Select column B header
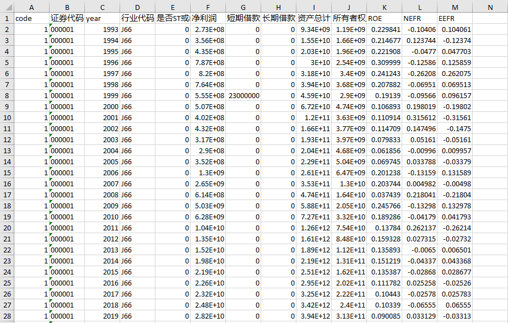Screen dimensions: 508x323 click(67, 7)
